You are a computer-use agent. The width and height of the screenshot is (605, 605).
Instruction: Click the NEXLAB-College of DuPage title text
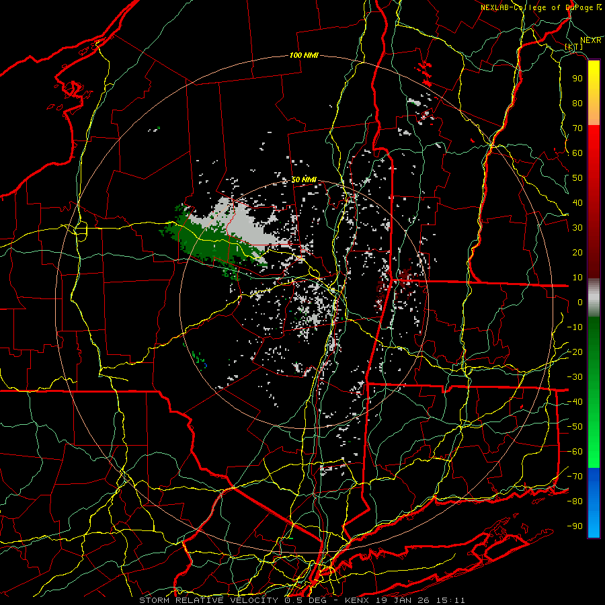(541, 7)
